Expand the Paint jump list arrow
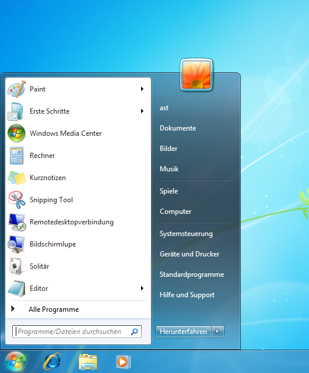The image size is (309, 373). pos(142,89)
